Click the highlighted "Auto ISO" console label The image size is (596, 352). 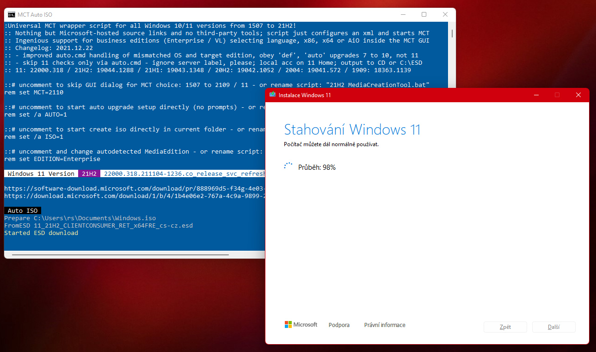coord(23,210)
